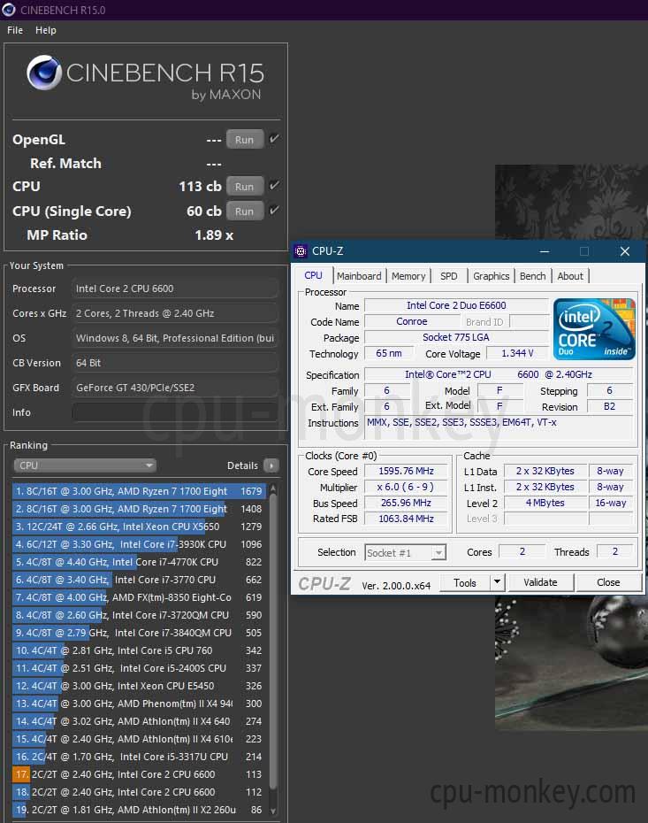Select ranking row 6 Intel Core i7-3770

[139, 580]
